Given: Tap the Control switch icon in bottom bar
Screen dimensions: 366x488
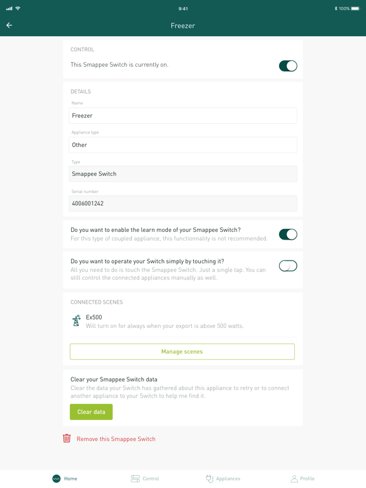Looking at the screenshot, I should coord(135,478).
